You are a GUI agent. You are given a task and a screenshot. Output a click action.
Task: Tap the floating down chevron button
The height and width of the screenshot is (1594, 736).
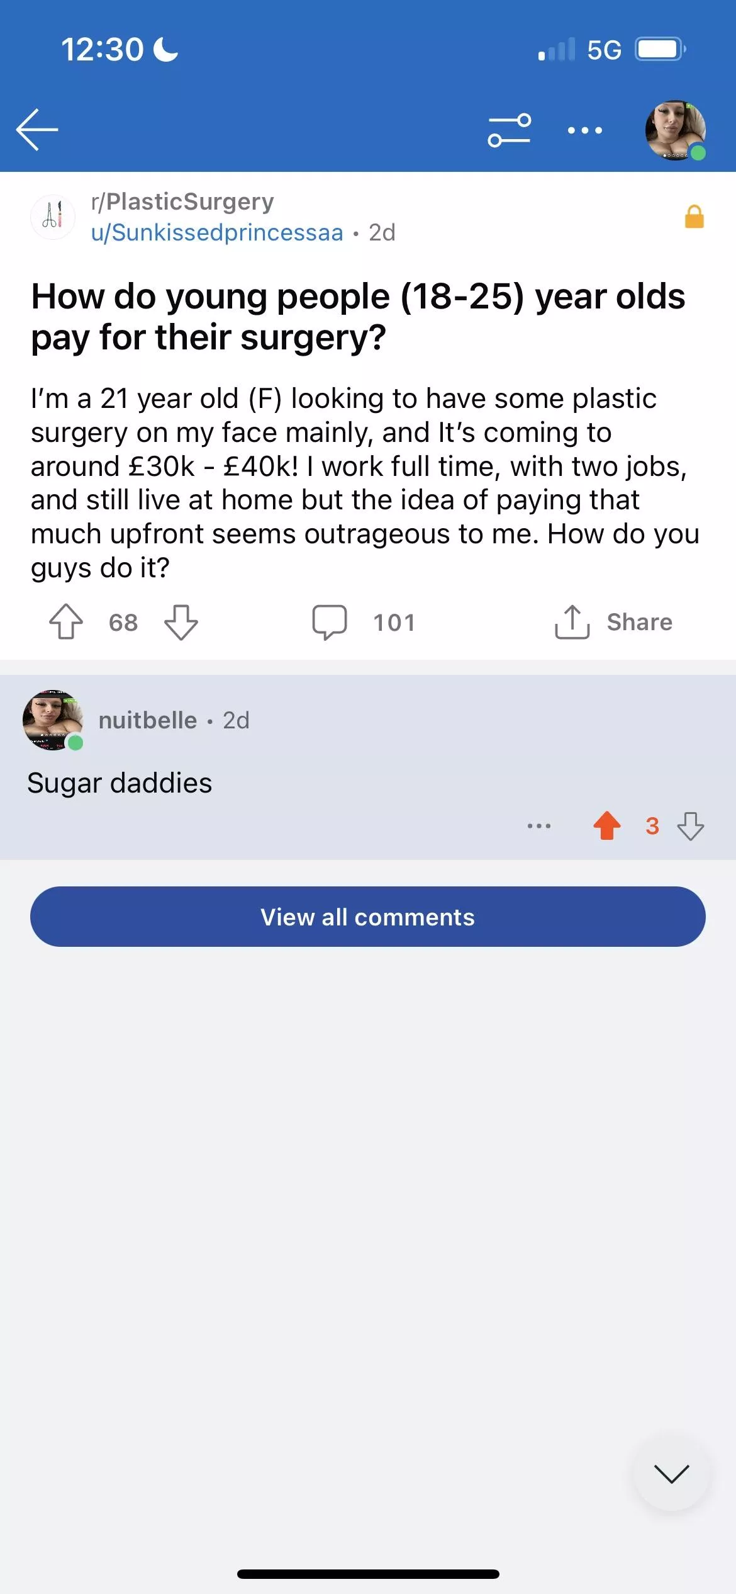(x=671, y=1474)
